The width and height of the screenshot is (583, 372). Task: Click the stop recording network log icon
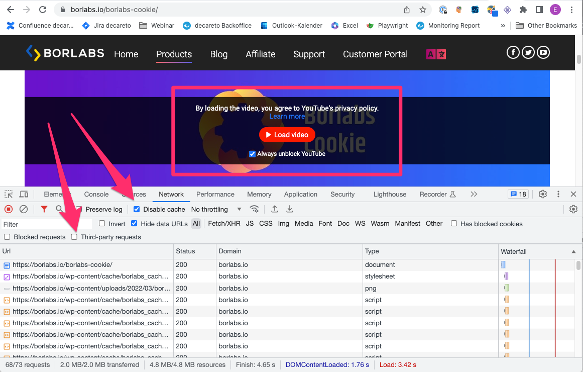(9, 209)
